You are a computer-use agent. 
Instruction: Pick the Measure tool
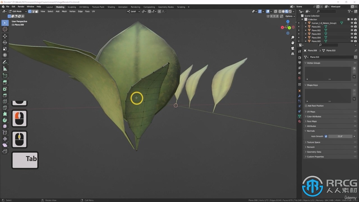(x=5, y=69)
